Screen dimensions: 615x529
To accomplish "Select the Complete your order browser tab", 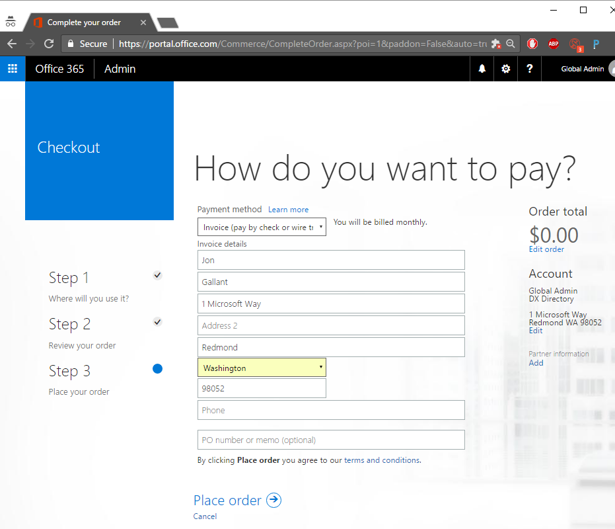I will click(x=84, y=22).
